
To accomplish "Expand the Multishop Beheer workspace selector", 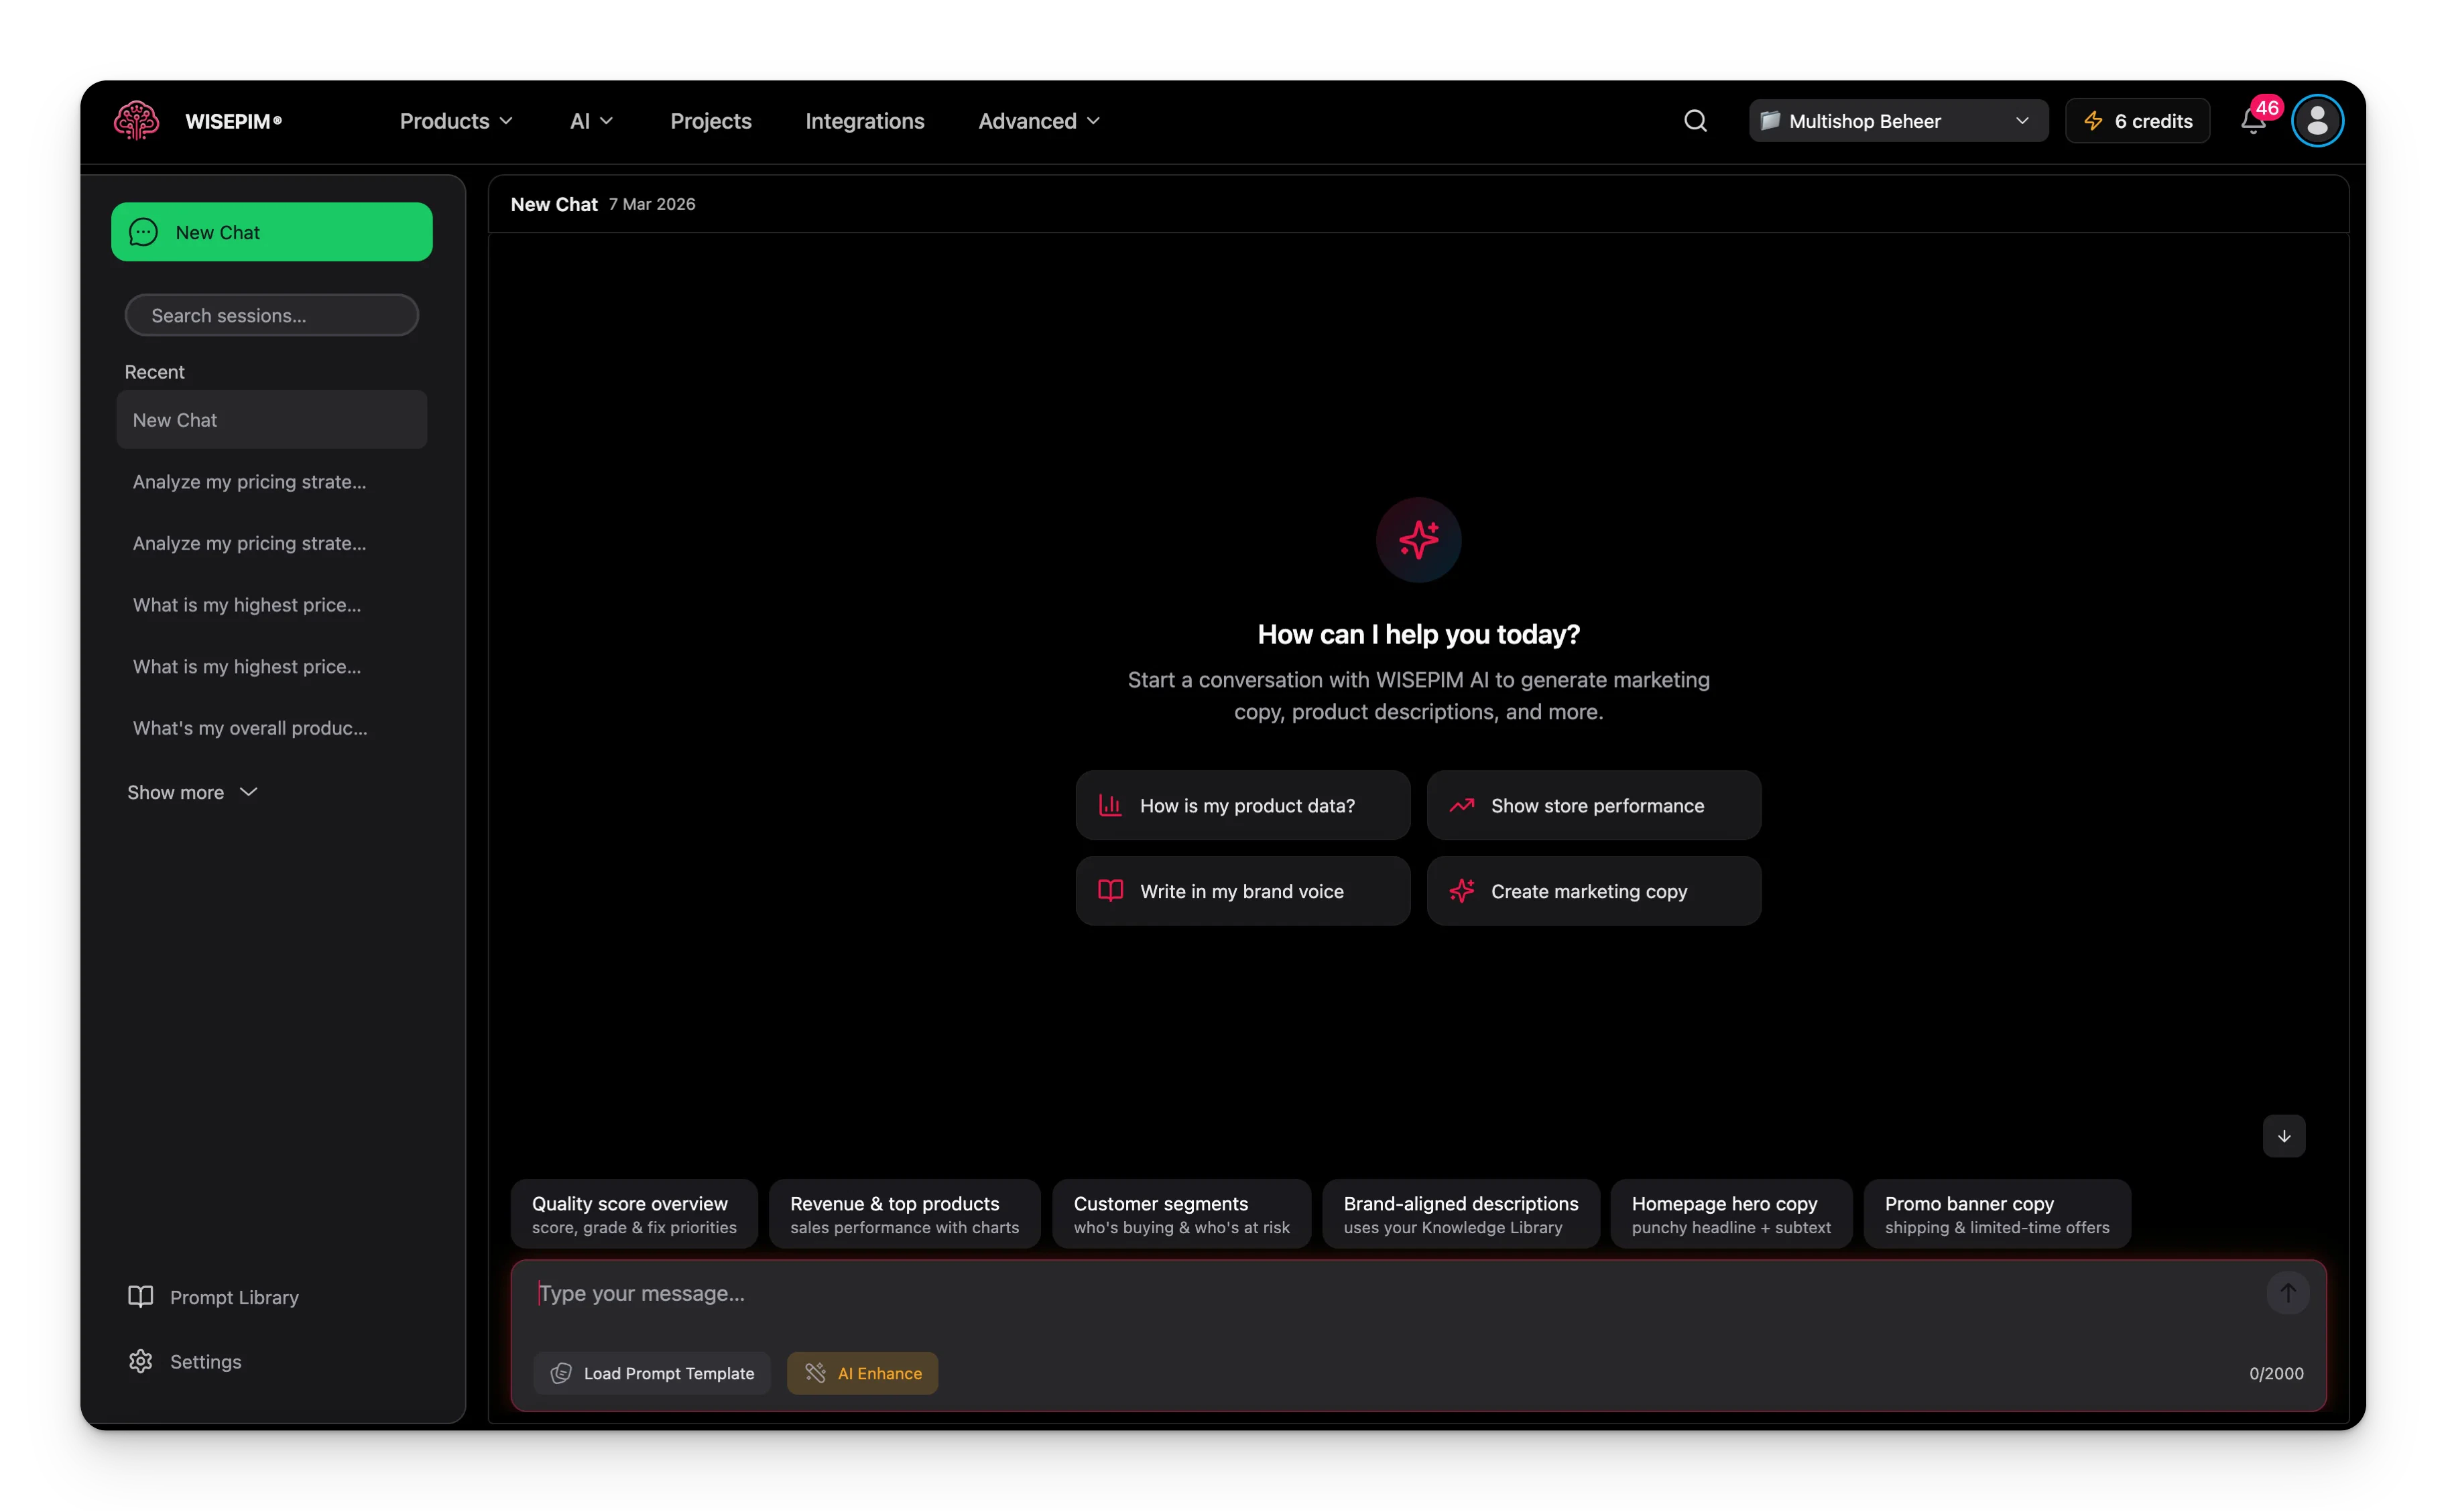I will click(1896, 120).
